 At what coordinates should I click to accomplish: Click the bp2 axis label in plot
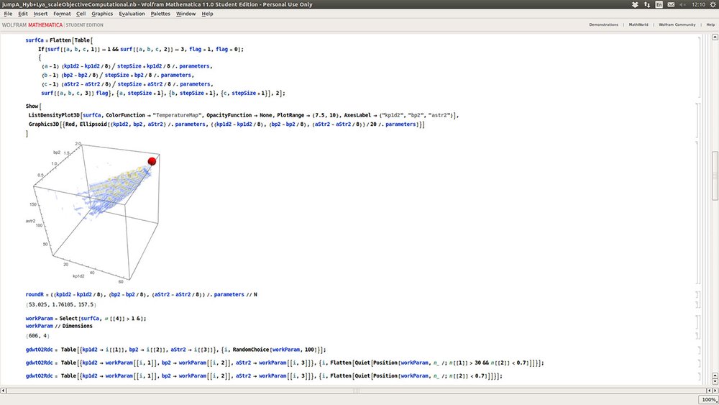56,153
